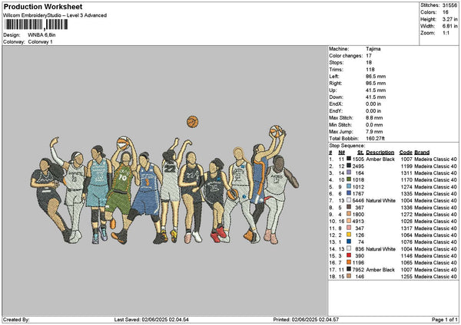
Task: Click the red swatch for stop 15
Action: 350,254
